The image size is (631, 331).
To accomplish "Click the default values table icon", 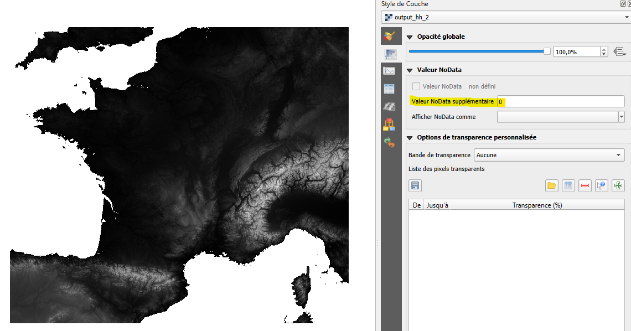I will [568, 186].
